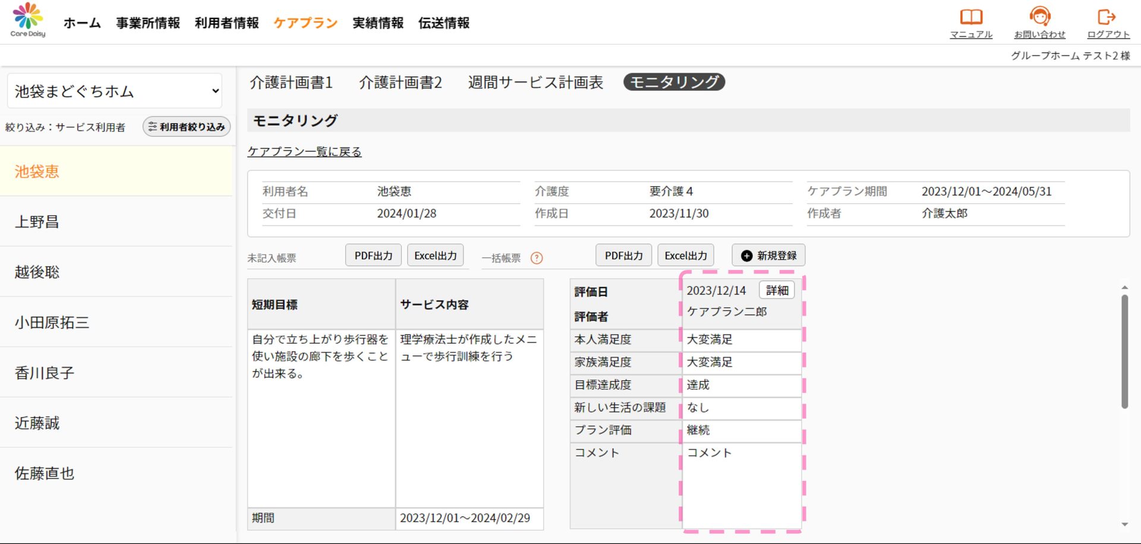Image resolution: width=1141 pixels, height=544 pixels.
Task: Export 未記入帳票 with PDF出力 button
Action: [x=373, y=256]
